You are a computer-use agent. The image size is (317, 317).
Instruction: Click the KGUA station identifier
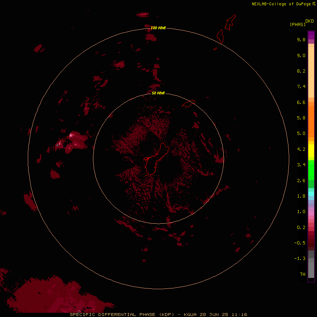click(x=190, y=315)
